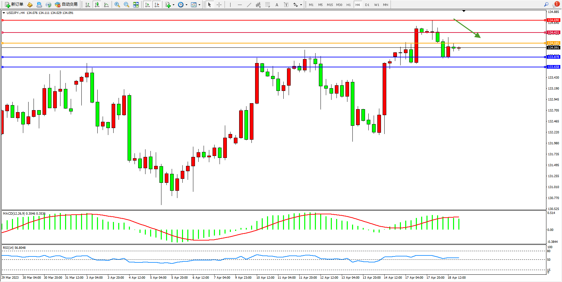Viewport: 562px width, 282px height.
Task: Open the periodicity clock dropdown arrow
Action: pos(186,5)
